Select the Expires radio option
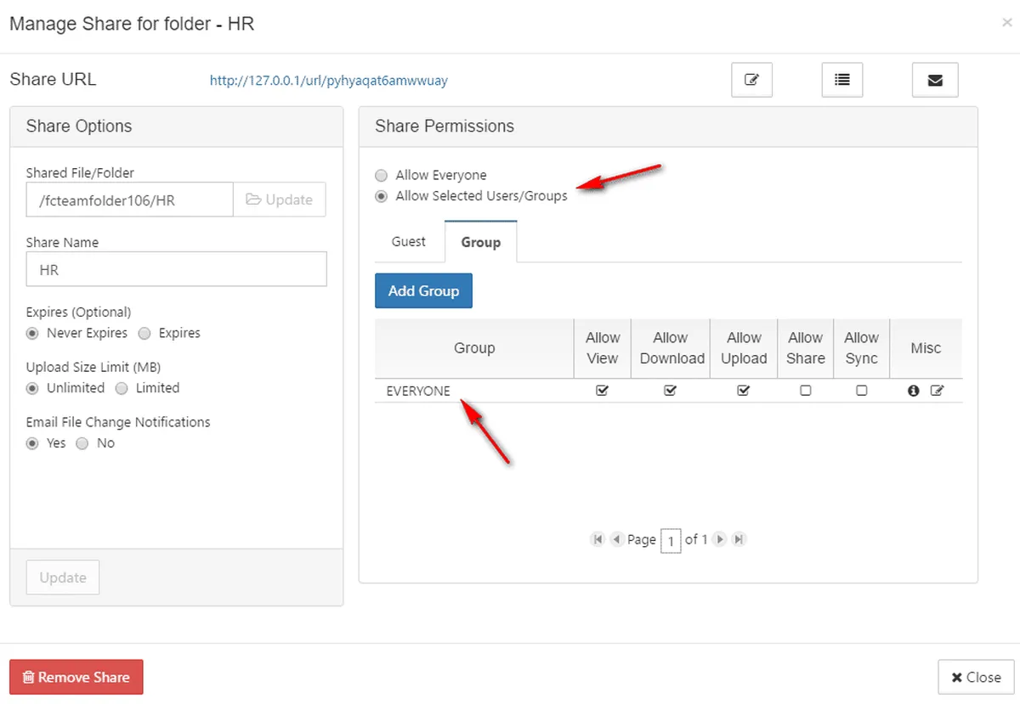The height and width of the screenshot is (704, 1020). pyautogui.click(x=144, y=333)
